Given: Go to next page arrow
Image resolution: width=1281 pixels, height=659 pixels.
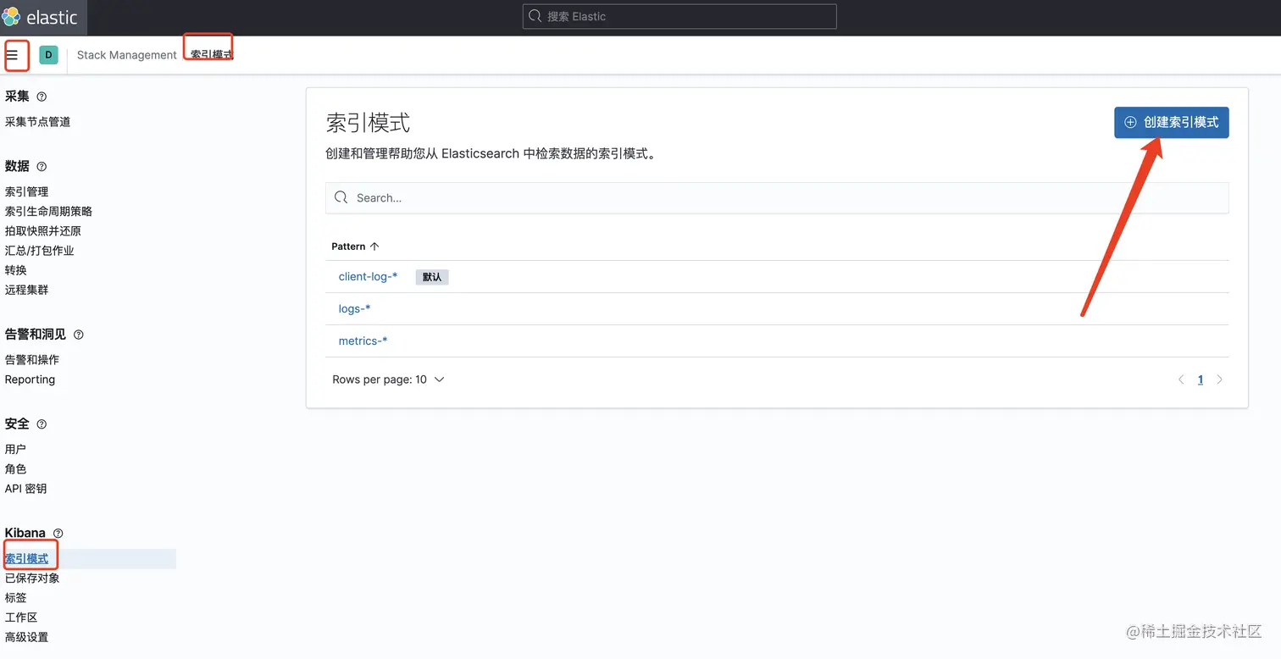Looking at the screenshot, I should (1220, 379).
